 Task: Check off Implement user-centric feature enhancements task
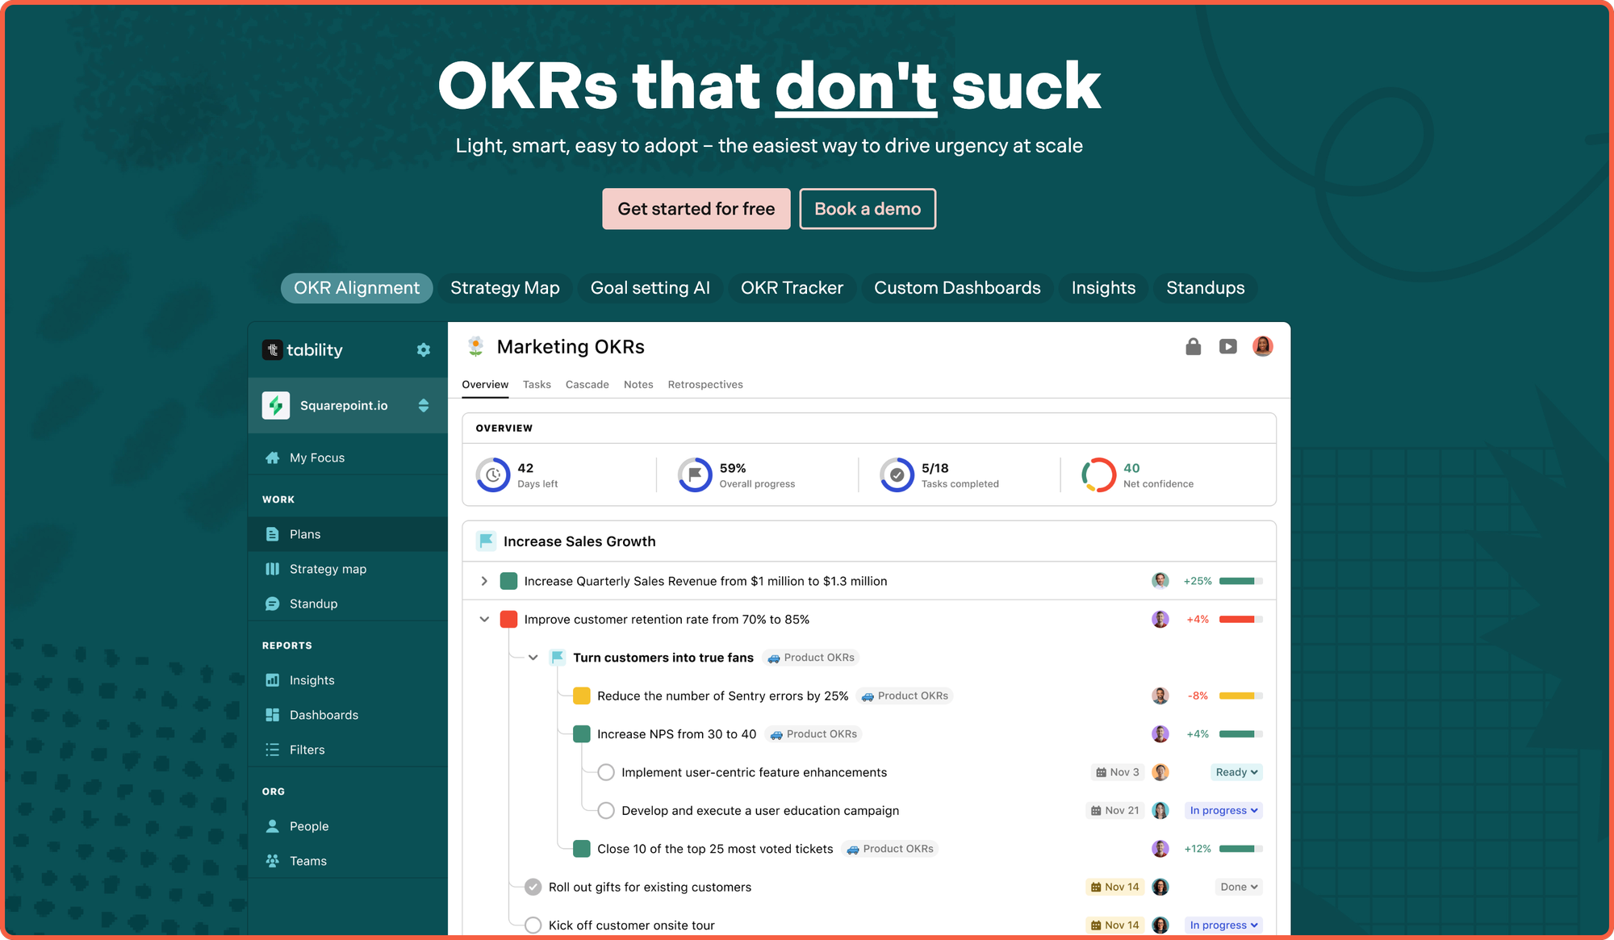tap(606, 772)
